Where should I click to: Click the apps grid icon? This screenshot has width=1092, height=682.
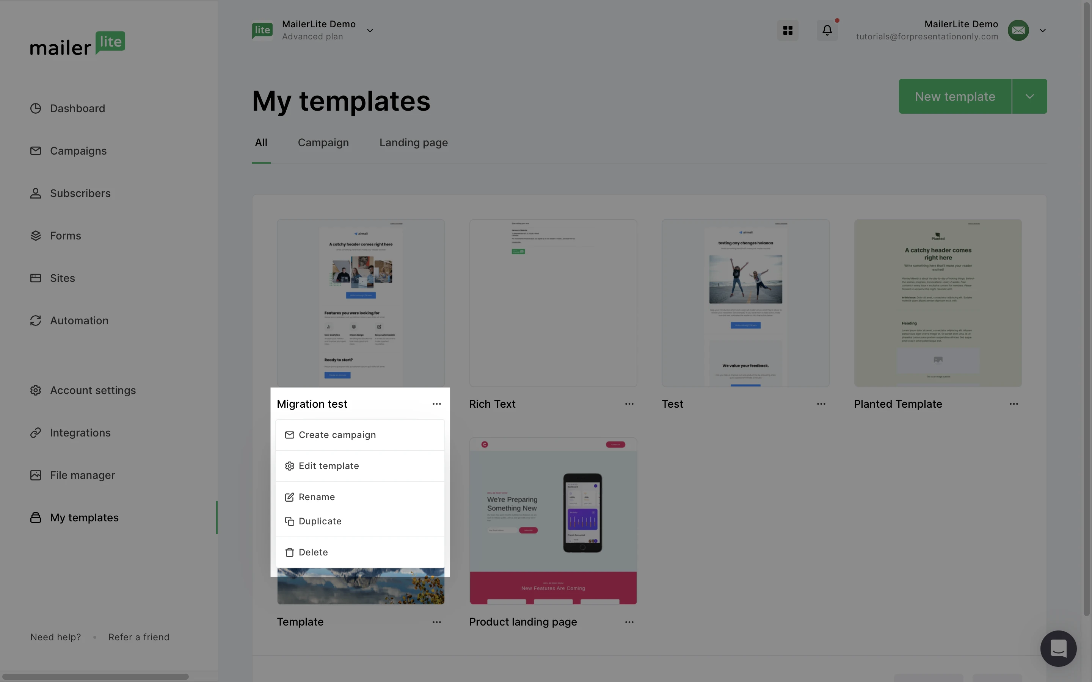788,30
